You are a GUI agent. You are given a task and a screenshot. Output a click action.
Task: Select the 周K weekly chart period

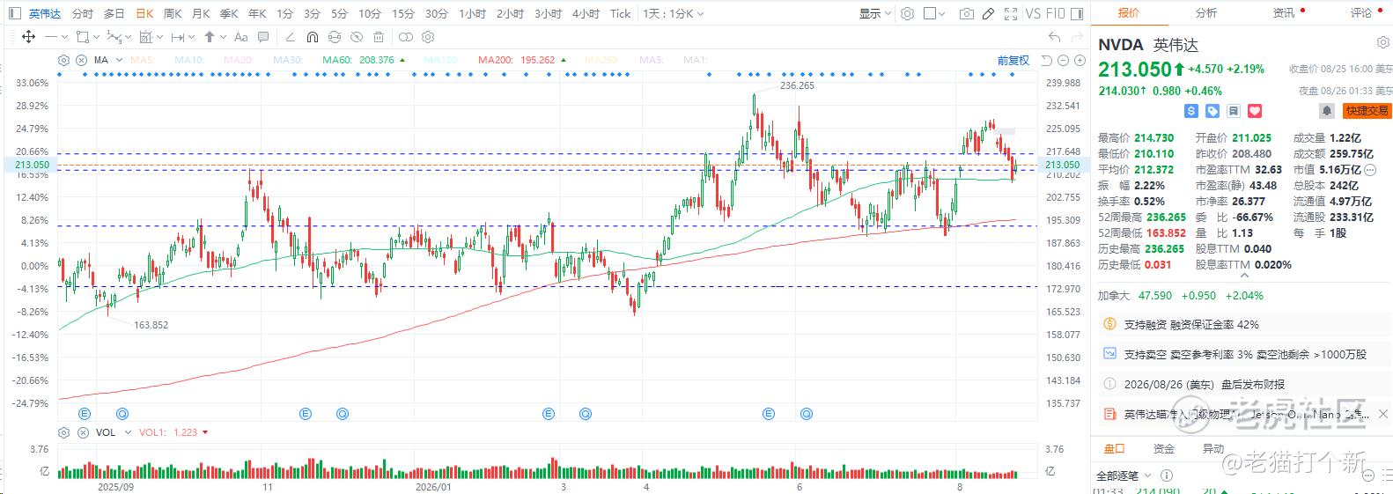[x=173, y=14]
